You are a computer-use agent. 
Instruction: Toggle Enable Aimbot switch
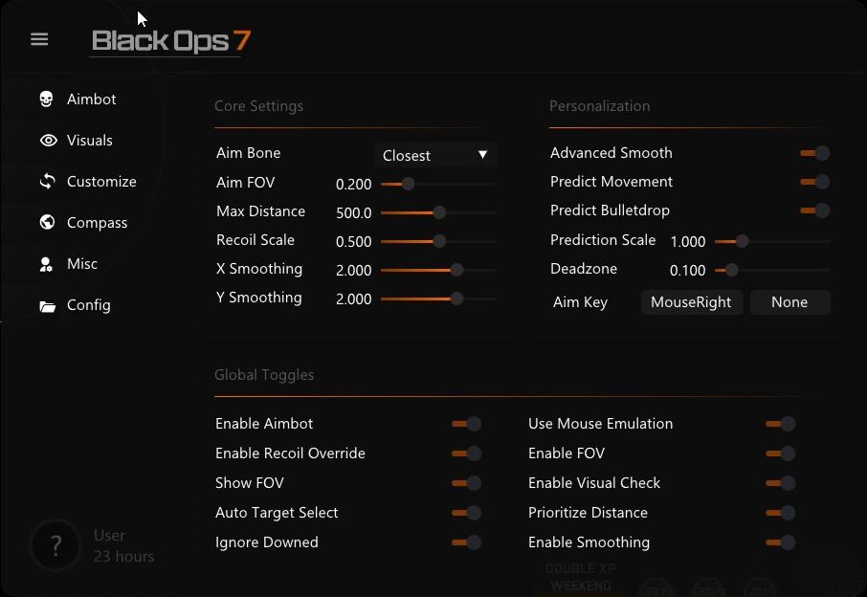466,424
